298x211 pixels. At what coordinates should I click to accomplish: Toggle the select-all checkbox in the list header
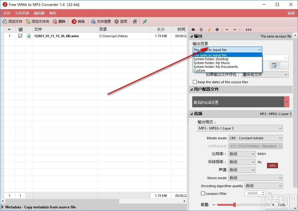pyautogui.click(x=21, y=30)
